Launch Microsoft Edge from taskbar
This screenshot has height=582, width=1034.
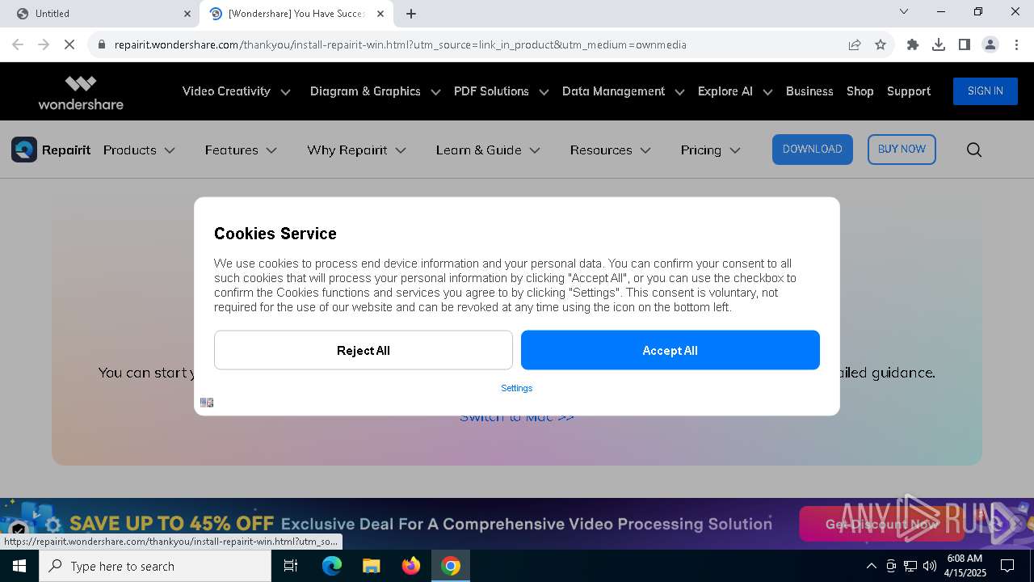[332, 566]
